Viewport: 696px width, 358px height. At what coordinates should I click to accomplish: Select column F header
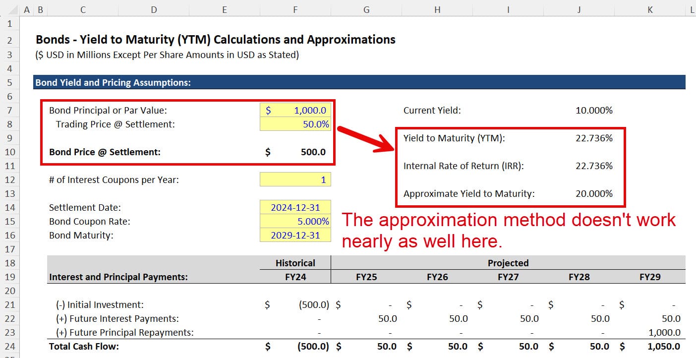coord(295,9)
